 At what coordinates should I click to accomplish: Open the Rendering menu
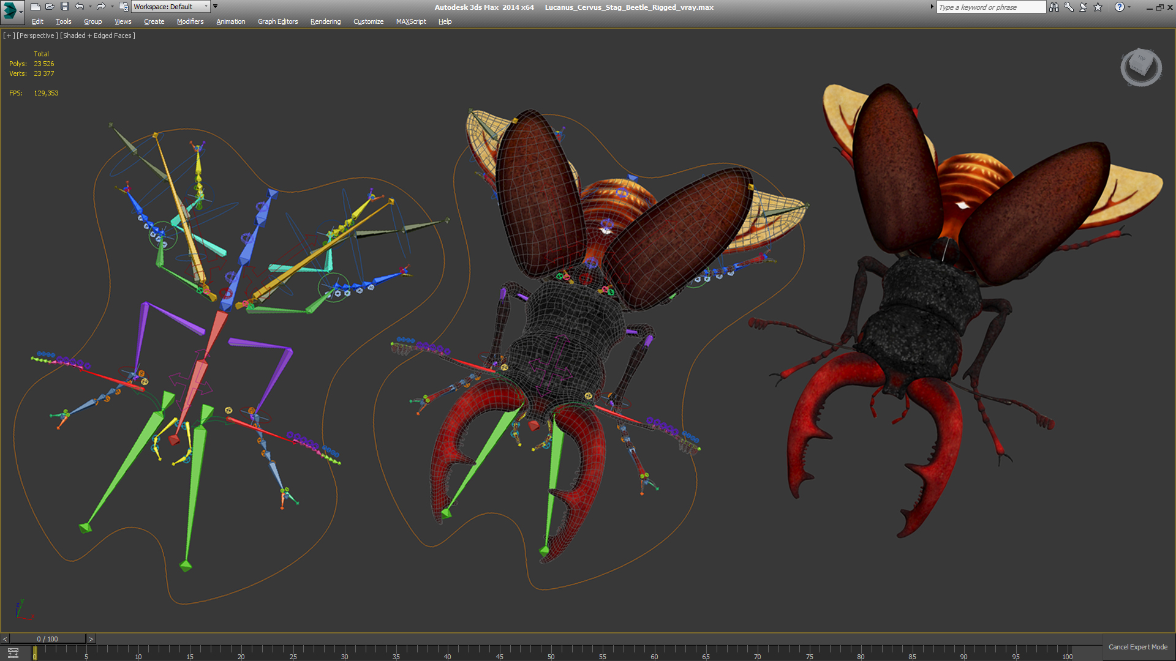326,21
